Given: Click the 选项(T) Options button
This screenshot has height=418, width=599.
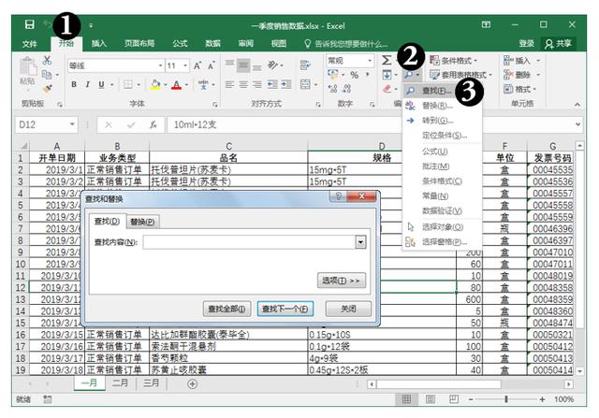Looking at the screenshot, I should pos(341,281).
